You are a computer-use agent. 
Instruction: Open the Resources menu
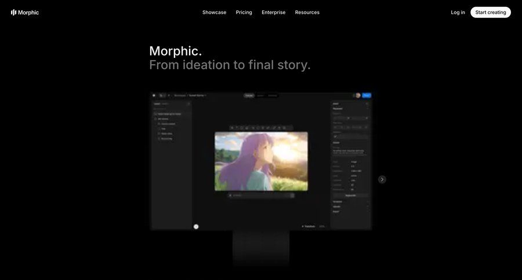307,12
